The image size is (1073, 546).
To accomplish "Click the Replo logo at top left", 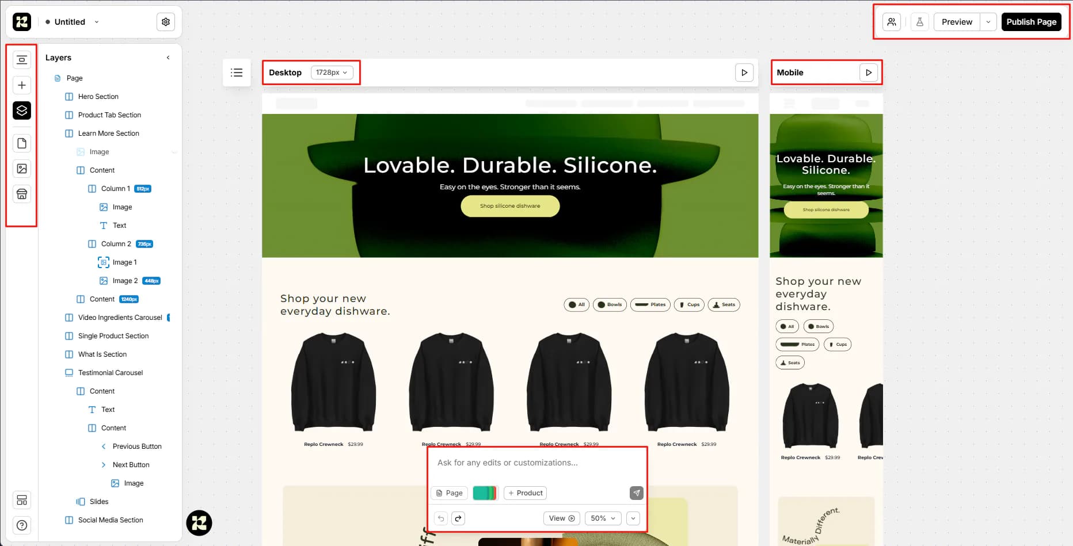I will 22,22.
